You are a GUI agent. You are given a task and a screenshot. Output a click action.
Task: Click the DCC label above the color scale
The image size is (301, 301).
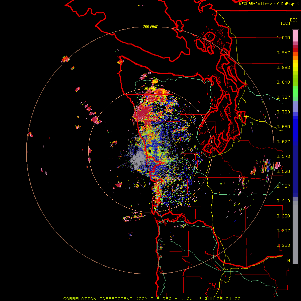pos(294,20)
